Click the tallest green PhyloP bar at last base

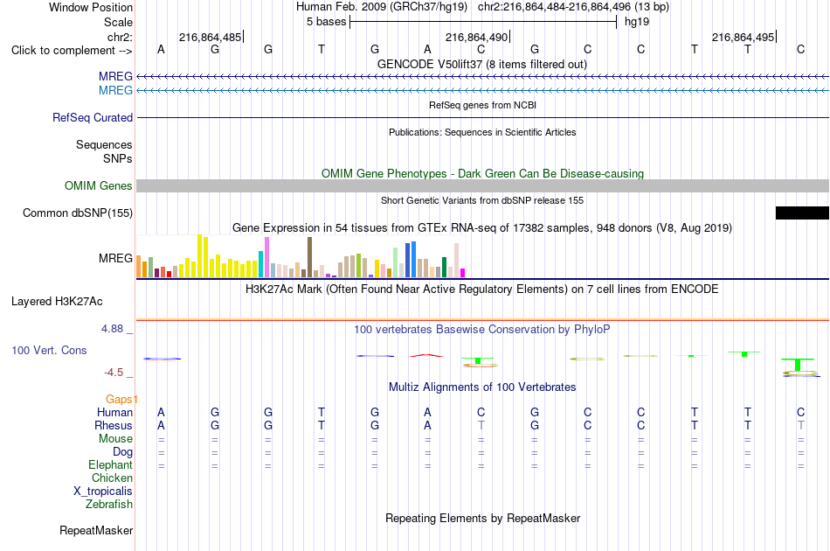coord(798,365)
